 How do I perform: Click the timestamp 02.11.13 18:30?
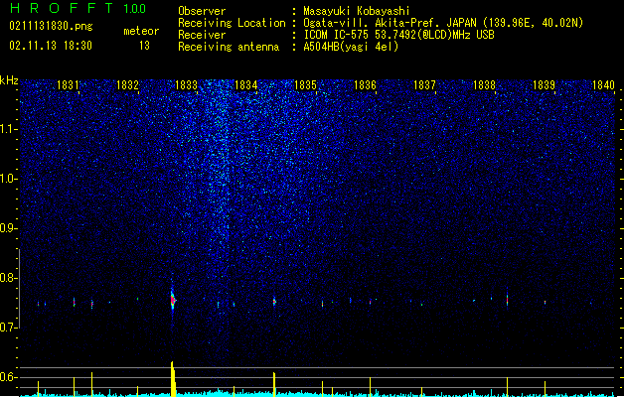point(51,46)
